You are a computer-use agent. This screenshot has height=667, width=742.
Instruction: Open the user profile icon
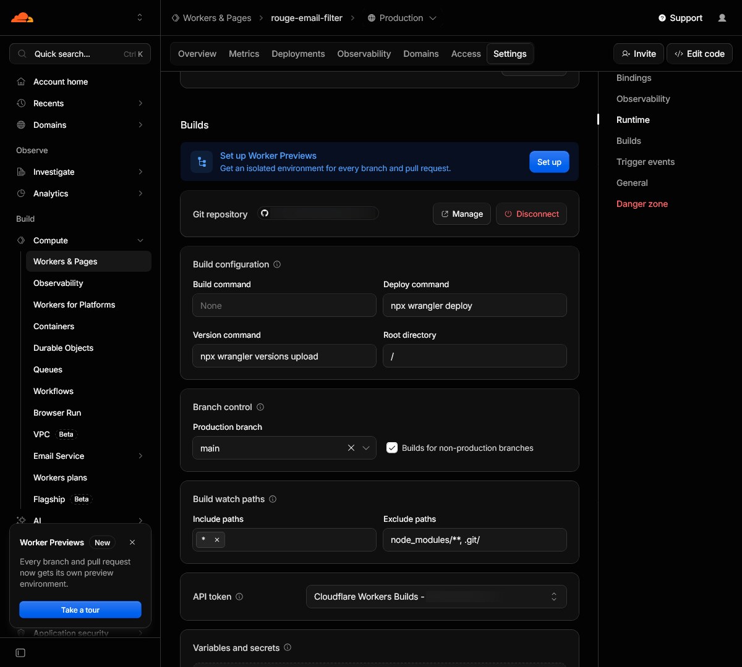[722, 18]
